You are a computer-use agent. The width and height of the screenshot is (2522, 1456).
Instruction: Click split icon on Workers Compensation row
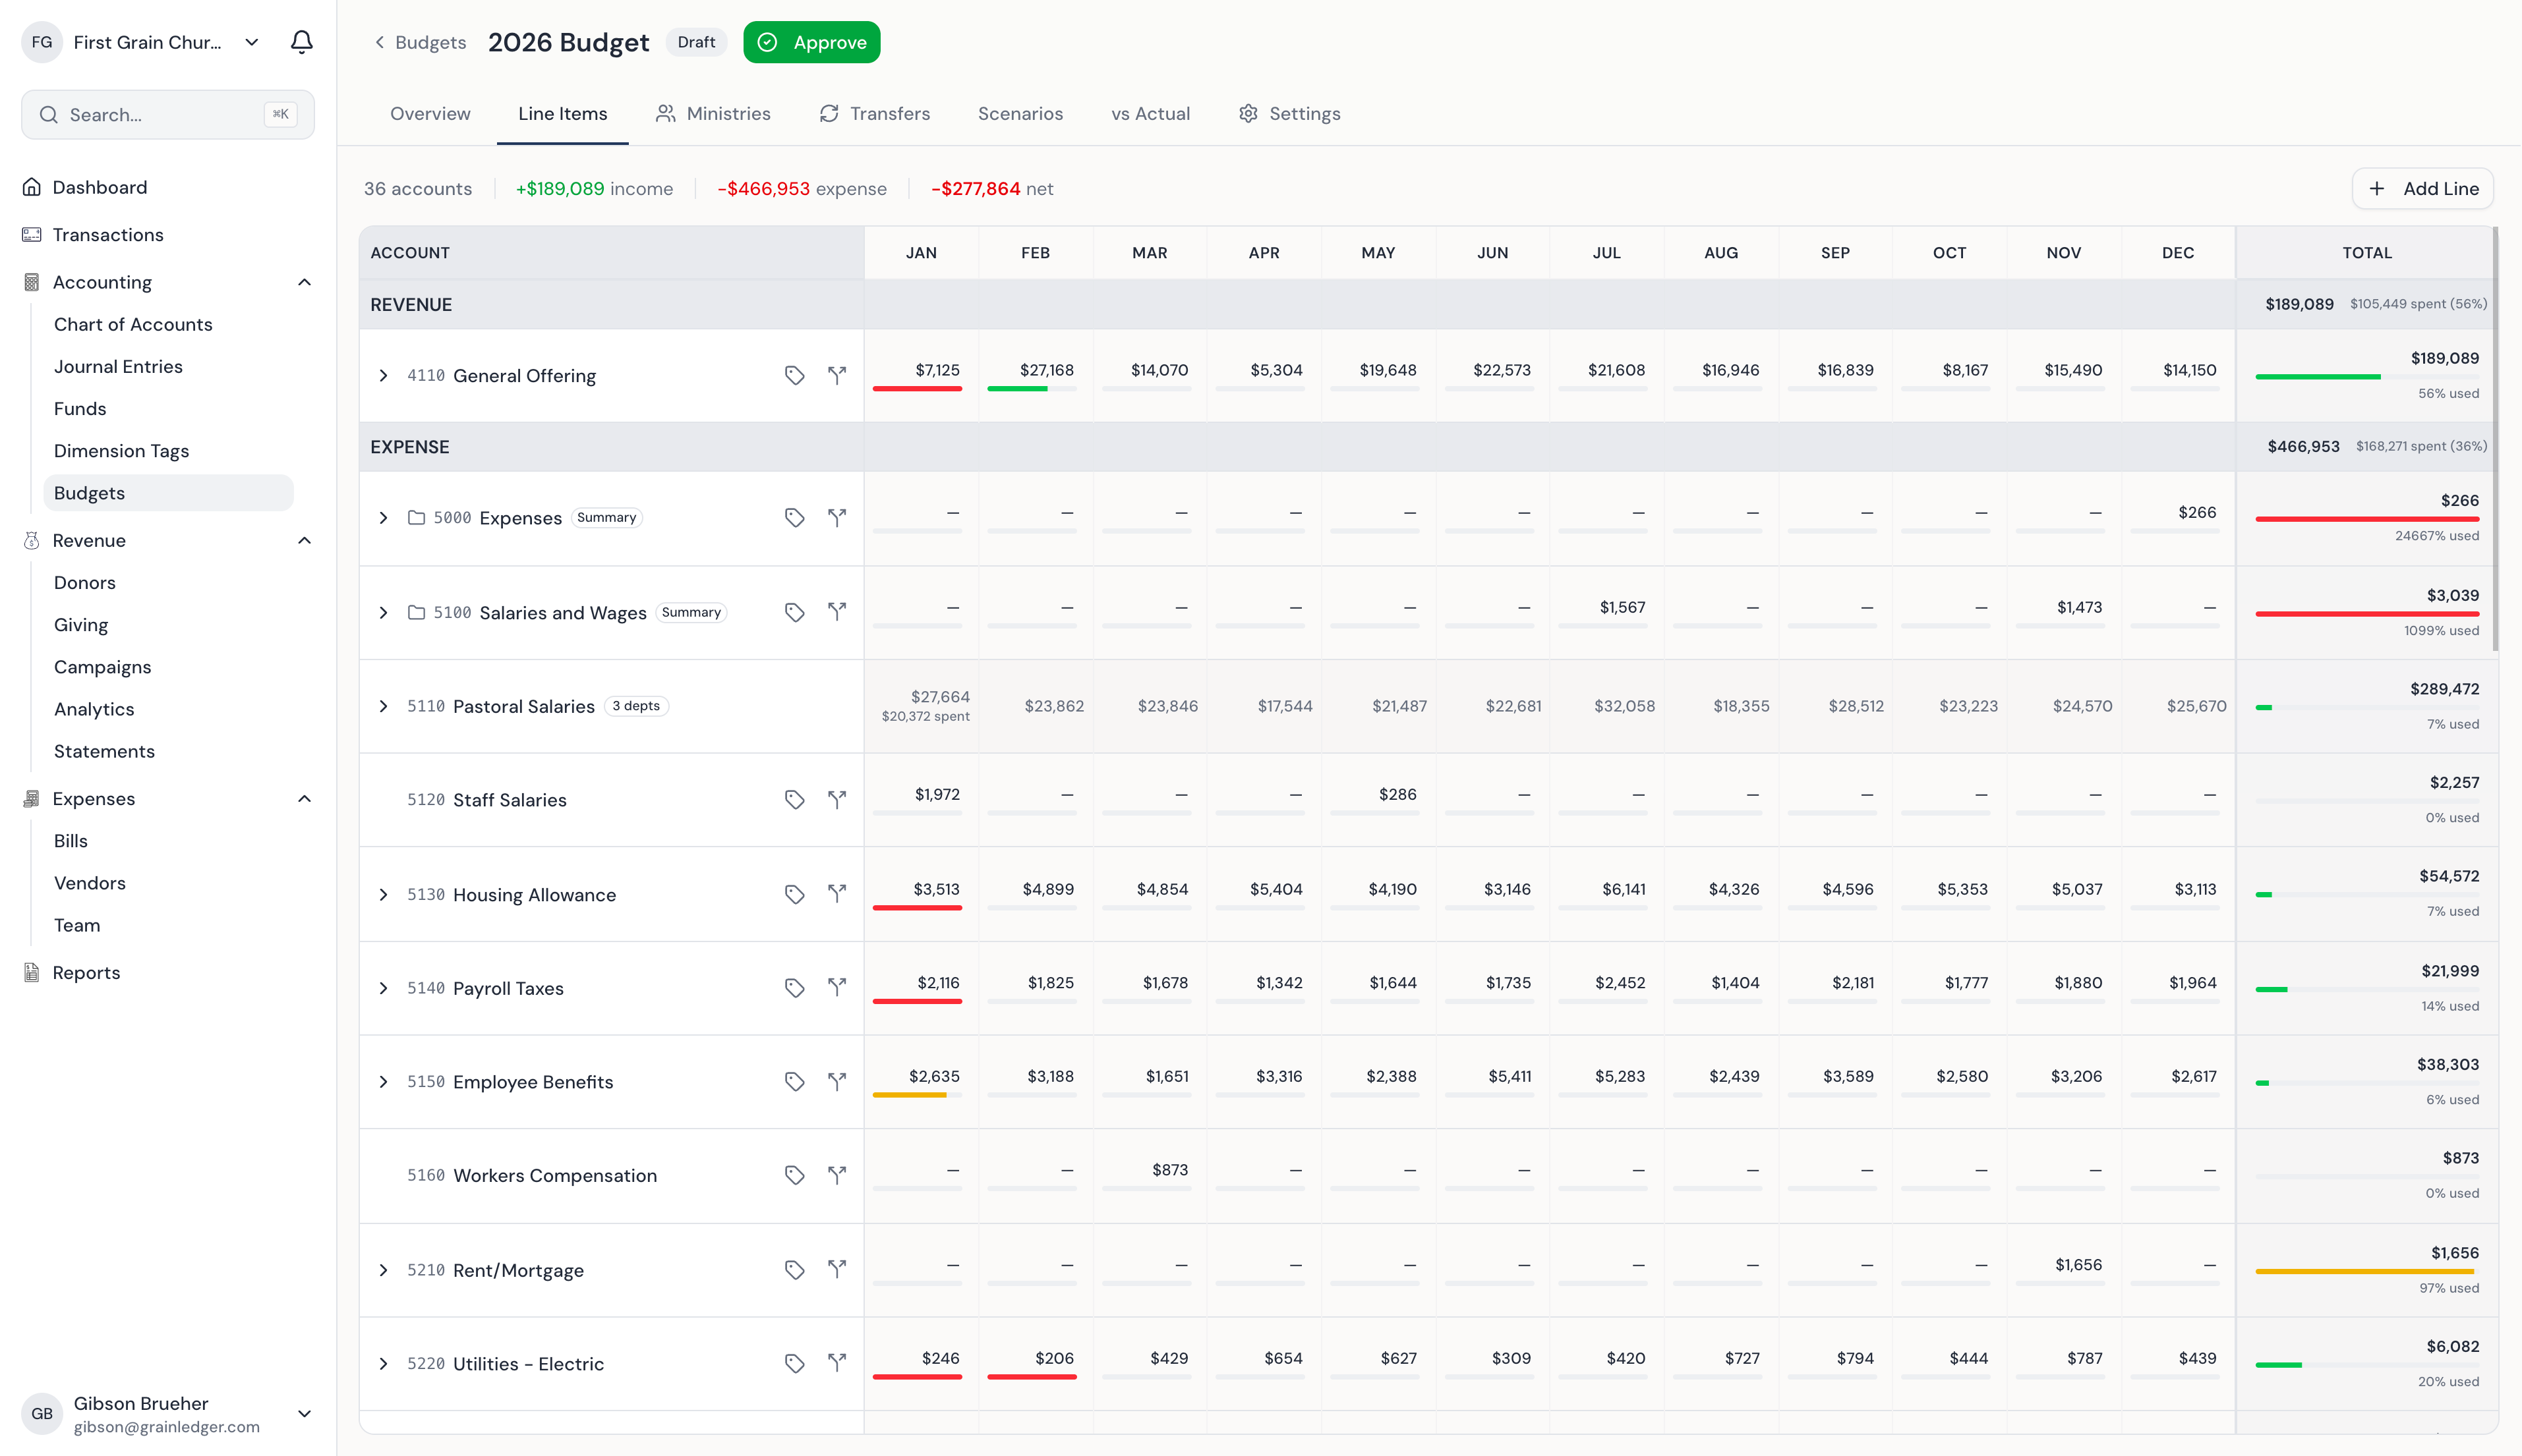coord(837,1174)
